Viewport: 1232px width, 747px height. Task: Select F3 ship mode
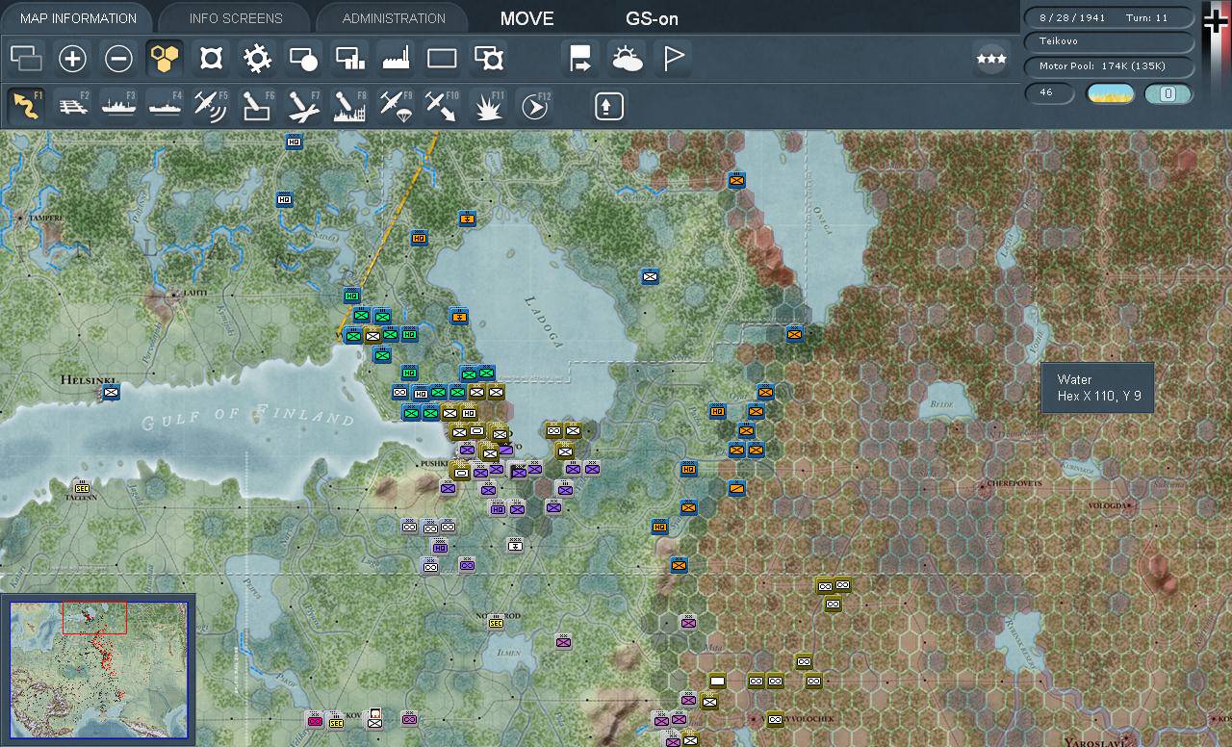118,105
